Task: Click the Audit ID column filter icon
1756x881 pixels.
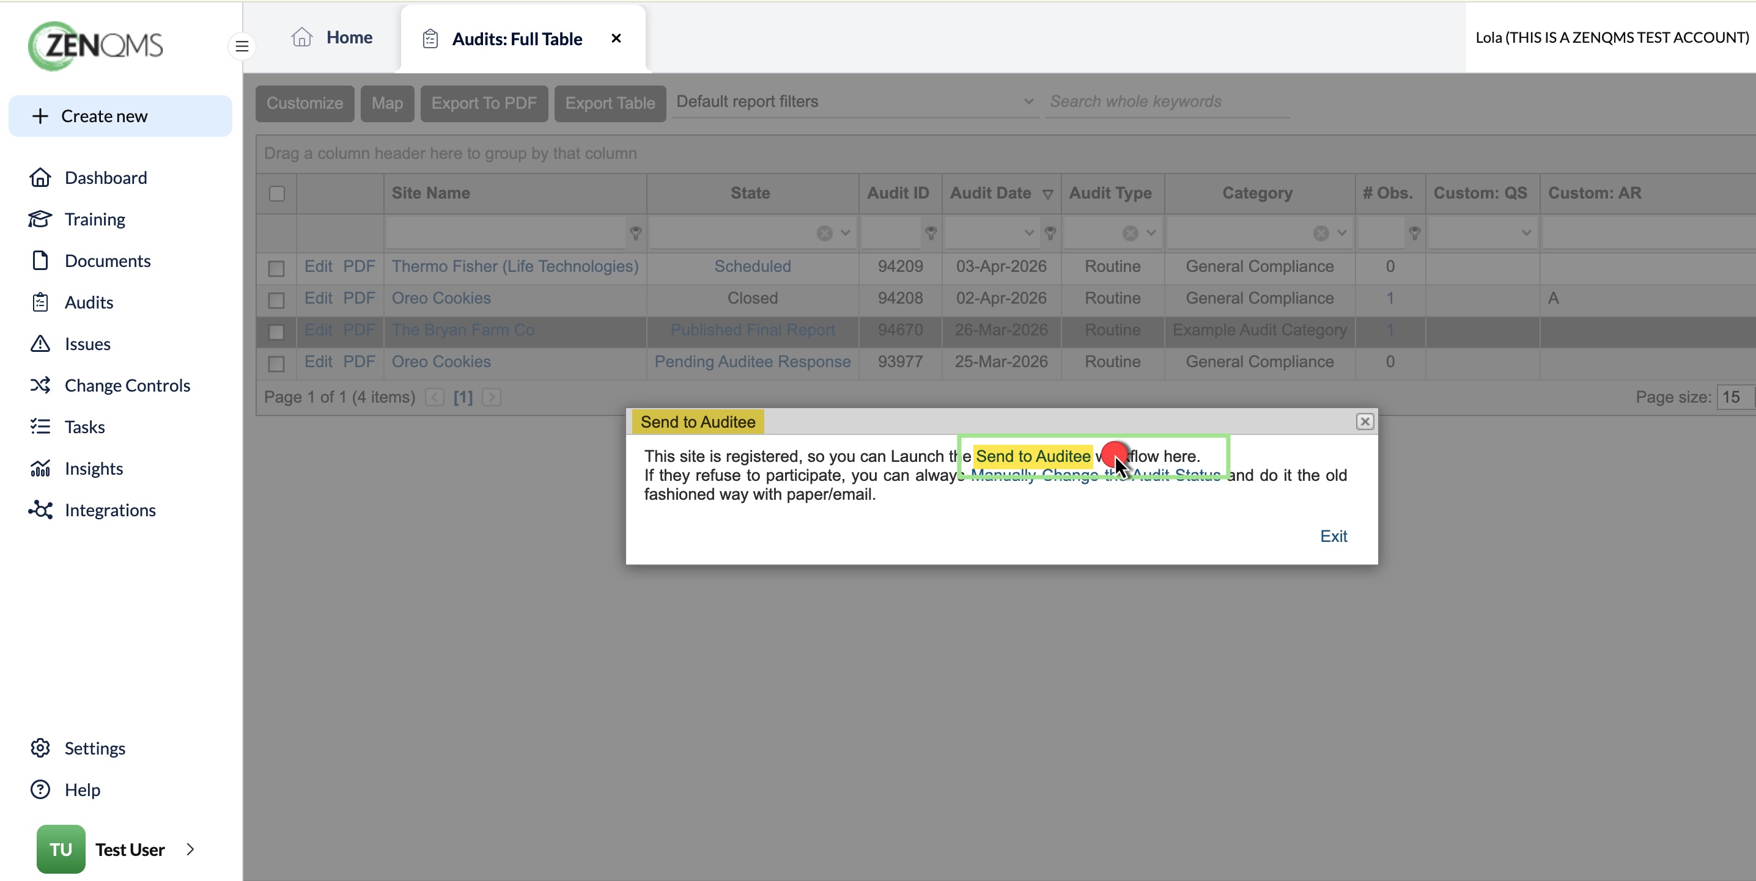Action: click(x=931, y=233)
